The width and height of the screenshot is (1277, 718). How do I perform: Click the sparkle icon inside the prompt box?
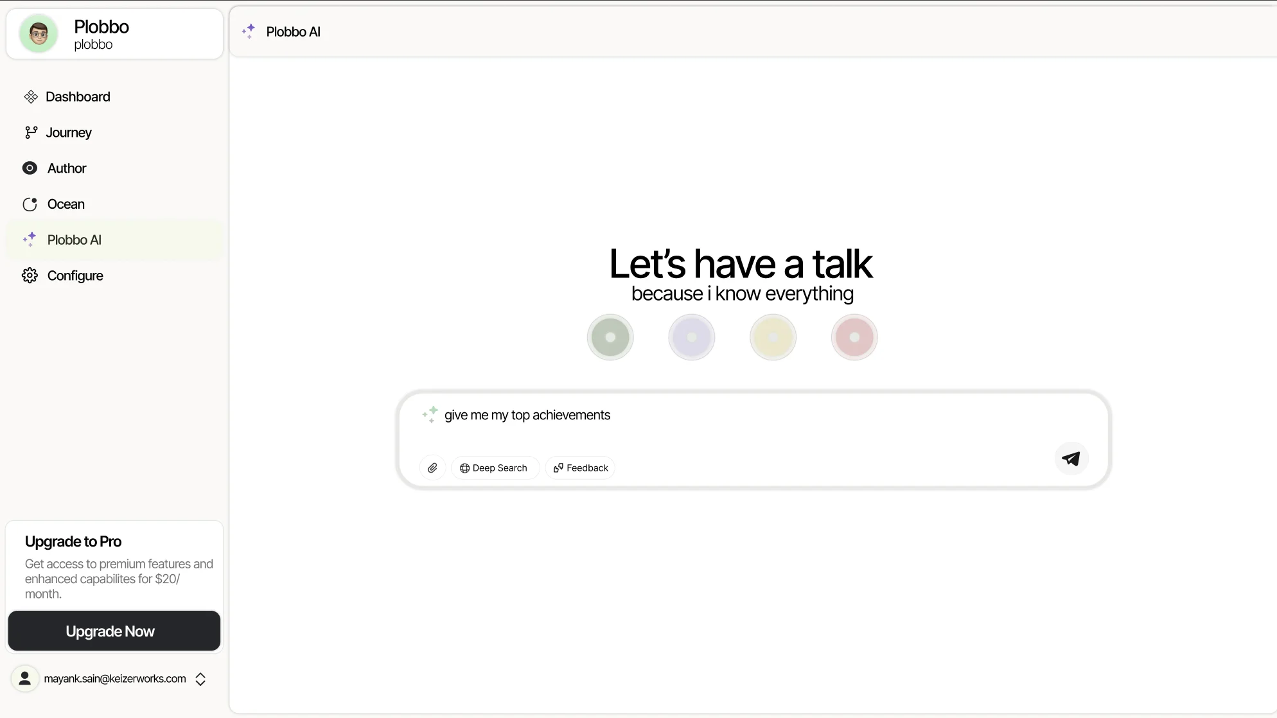pos(430,414)
